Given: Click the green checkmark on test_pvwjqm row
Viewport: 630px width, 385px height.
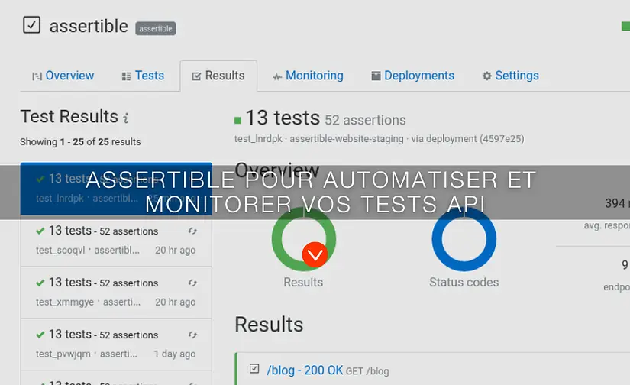Looking at the screenshot, I should [x=40, y=335].
